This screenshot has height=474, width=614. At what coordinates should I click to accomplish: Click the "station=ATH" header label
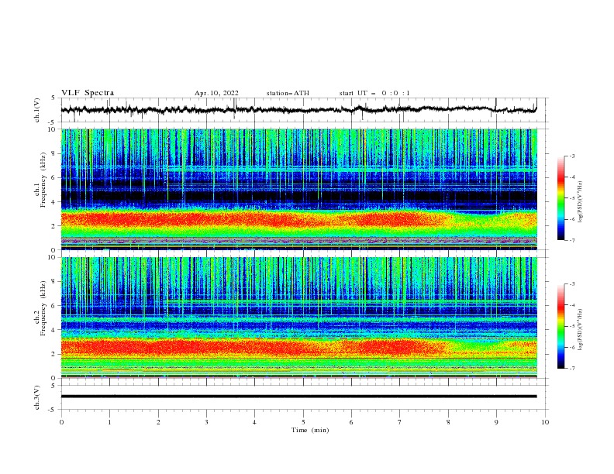click(x=288, y=93)
